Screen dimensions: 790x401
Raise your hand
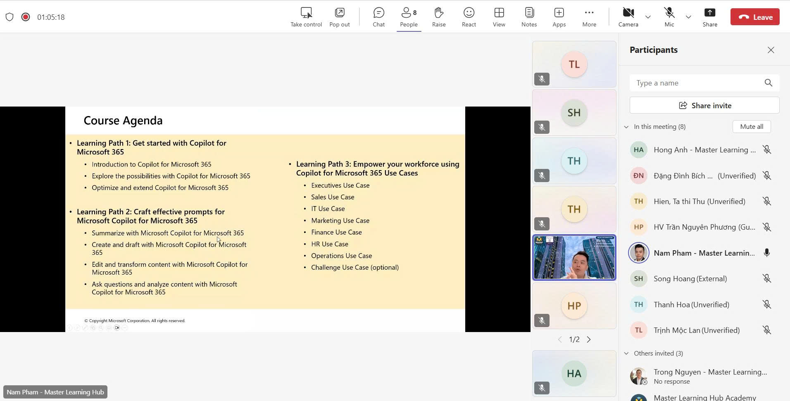click(439, 17)
